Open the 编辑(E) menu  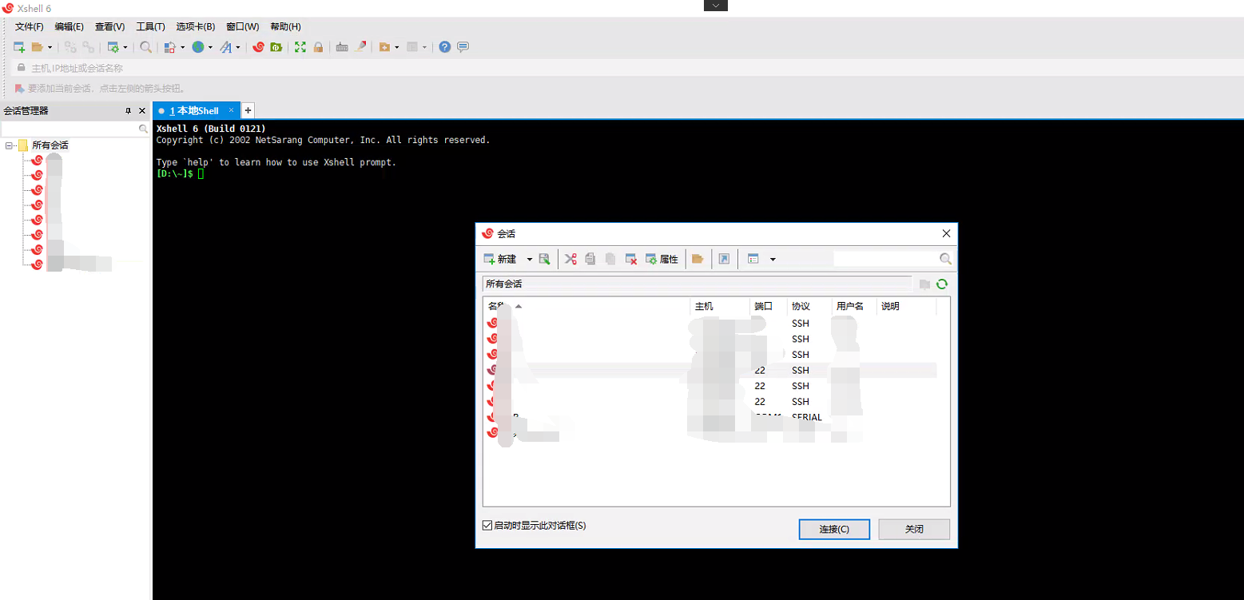[x=70, y=26]
